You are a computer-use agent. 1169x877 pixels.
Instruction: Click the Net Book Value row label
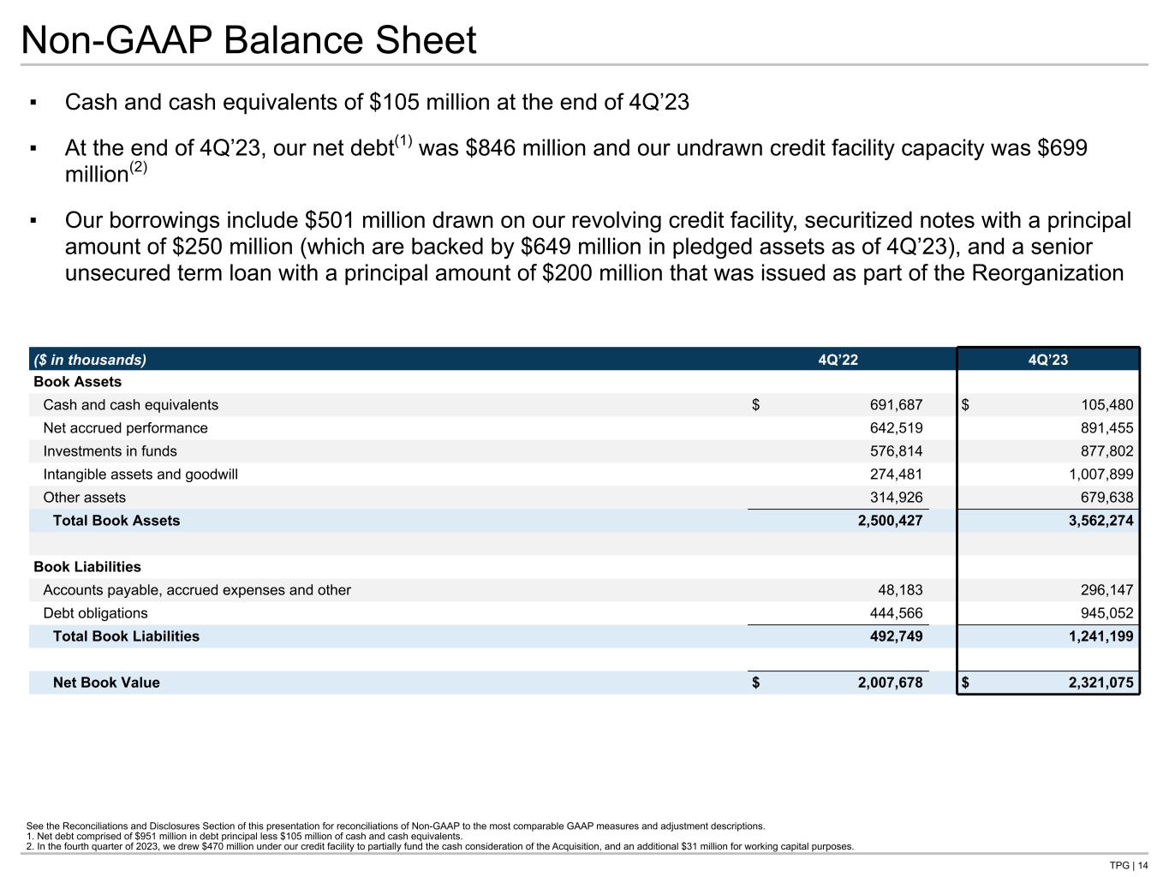(106, 683)
